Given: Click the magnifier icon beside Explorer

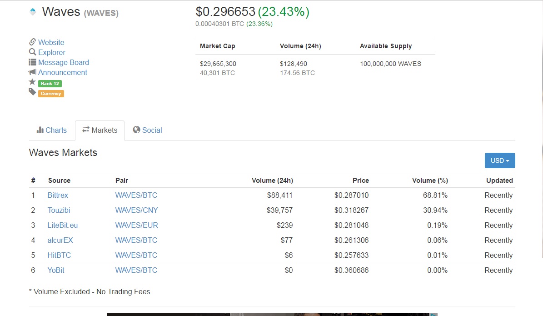Looking at the screenshot, I should (x=32, y=52).
